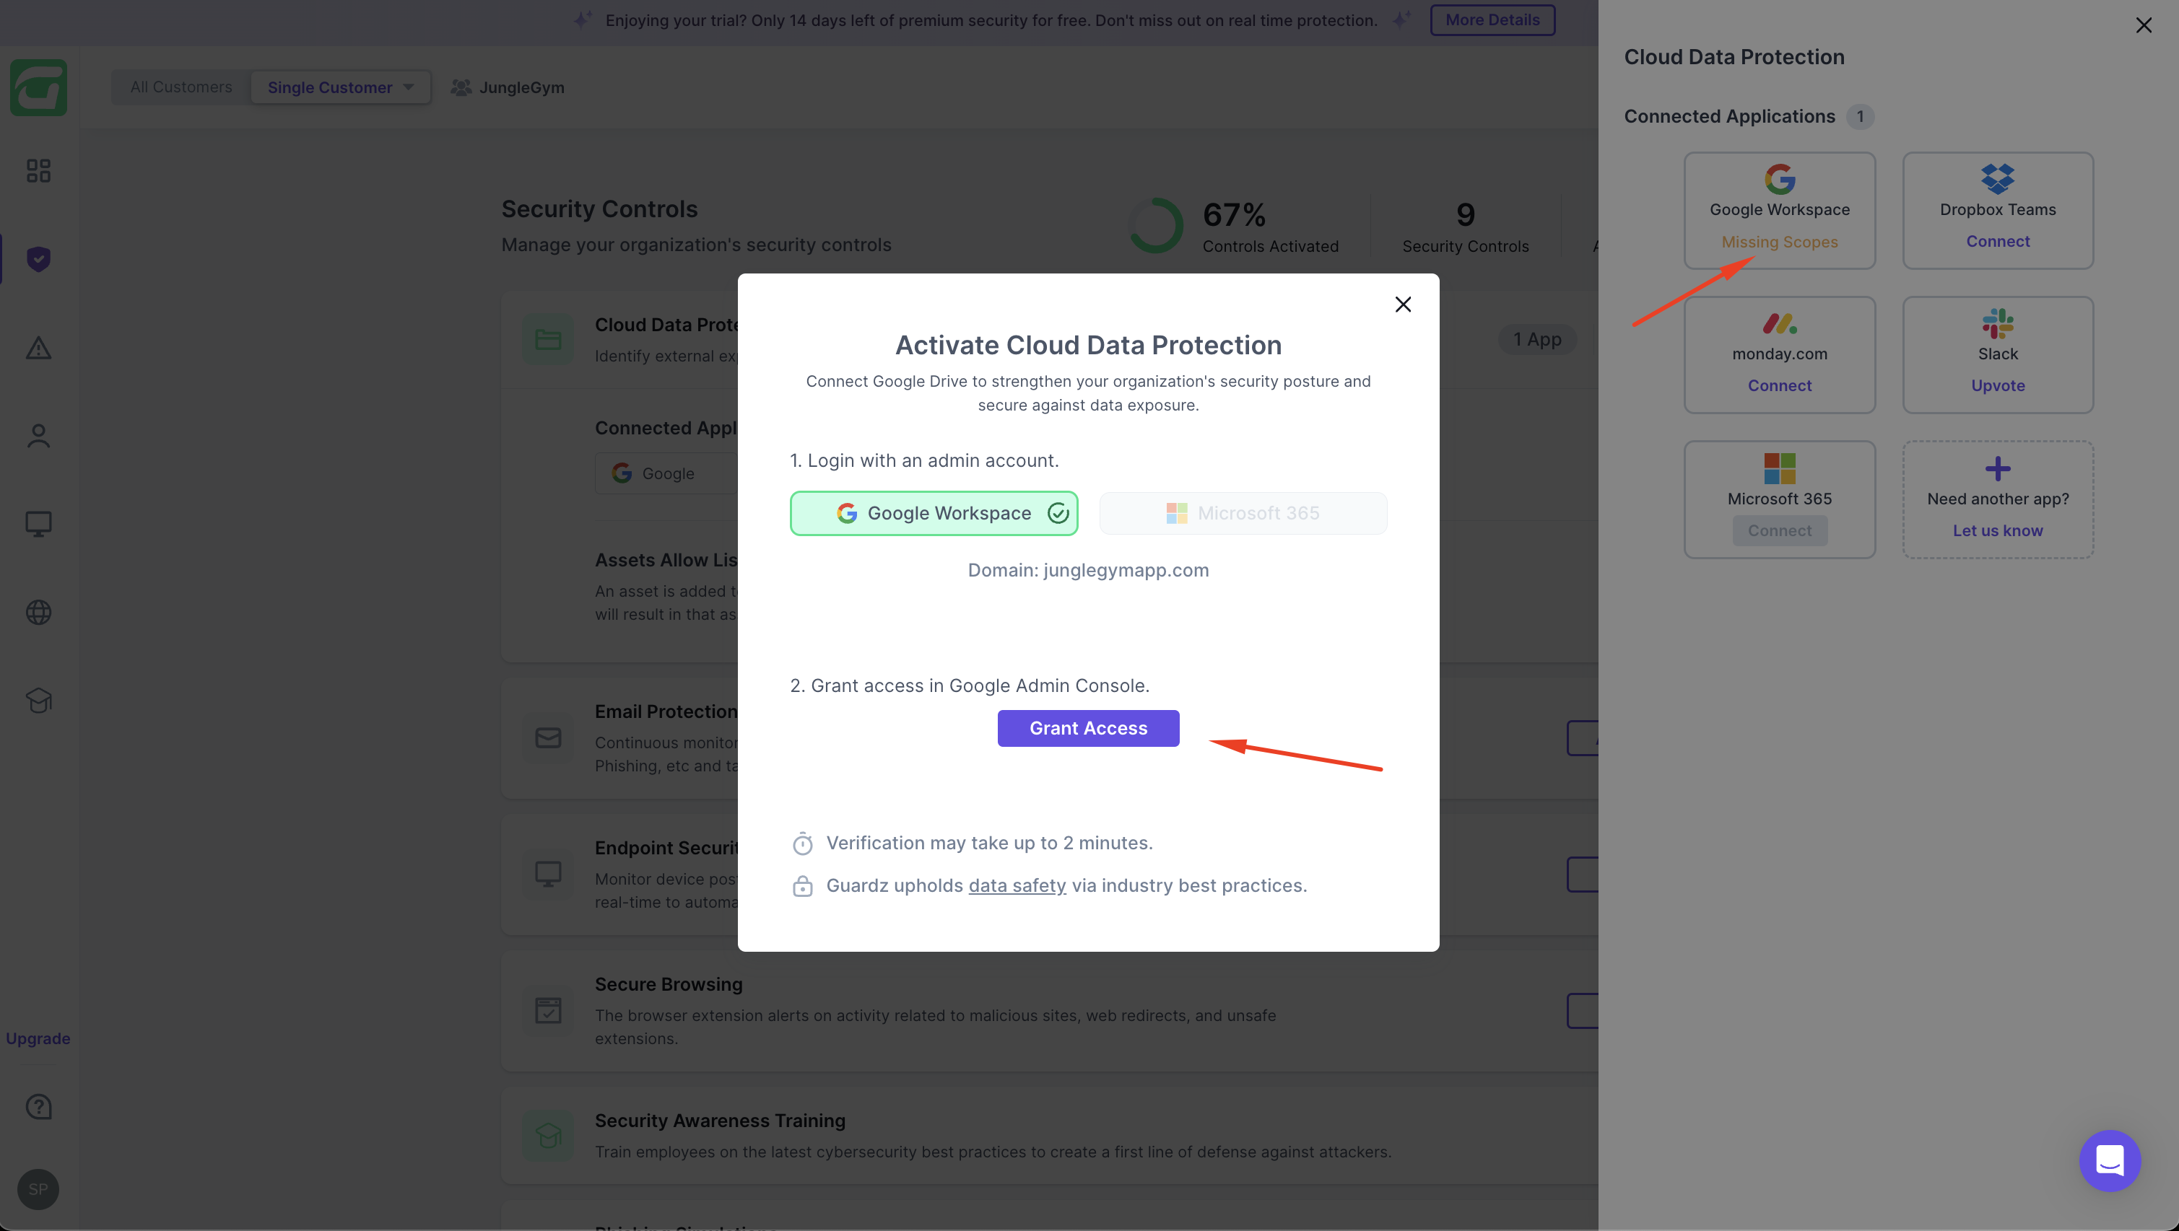
Task: Expand the Single Customer dropdown
Action: click(x=340, y=87)
